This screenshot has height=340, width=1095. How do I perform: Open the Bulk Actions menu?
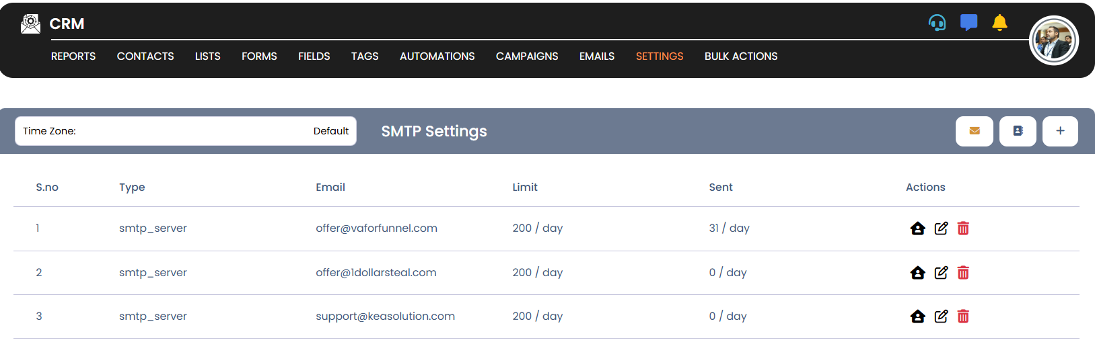click(x=740, y=56)
